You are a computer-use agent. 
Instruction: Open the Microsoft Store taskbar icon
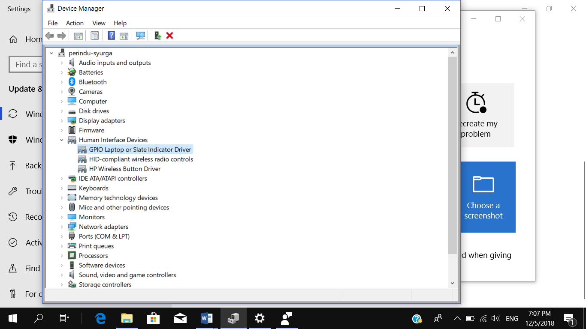[x=154, y=318]
